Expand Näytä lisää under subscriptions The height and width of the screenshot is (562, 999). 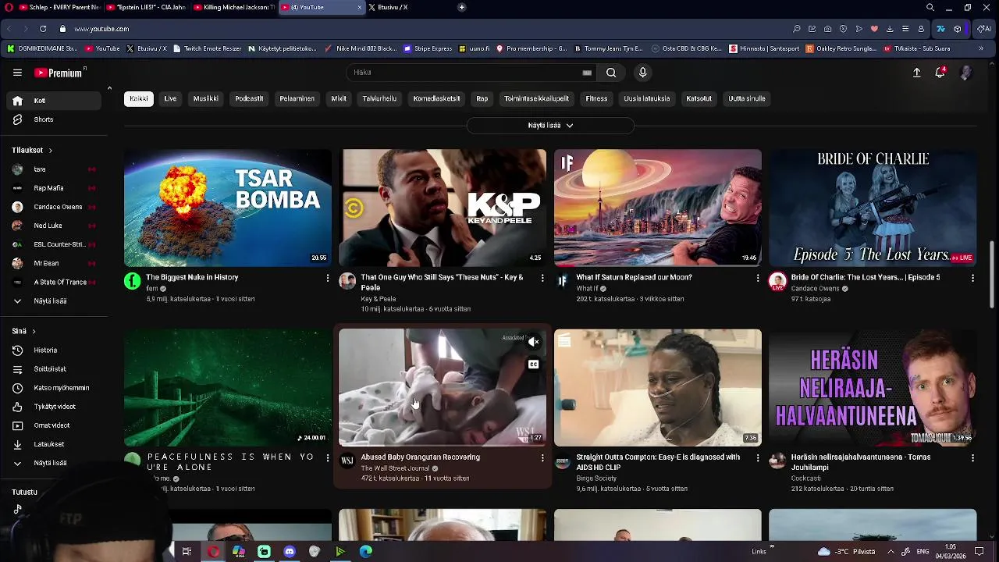coord(53,301)
